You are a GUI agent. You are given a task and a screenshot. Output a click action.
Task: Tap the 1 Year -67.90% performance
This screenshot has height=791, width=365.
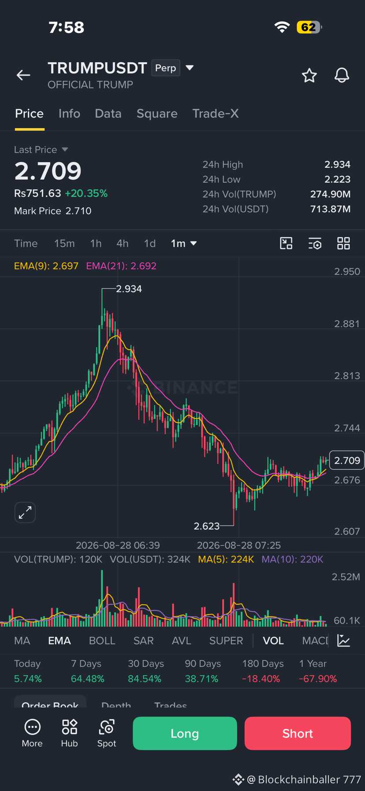point(318,671)
